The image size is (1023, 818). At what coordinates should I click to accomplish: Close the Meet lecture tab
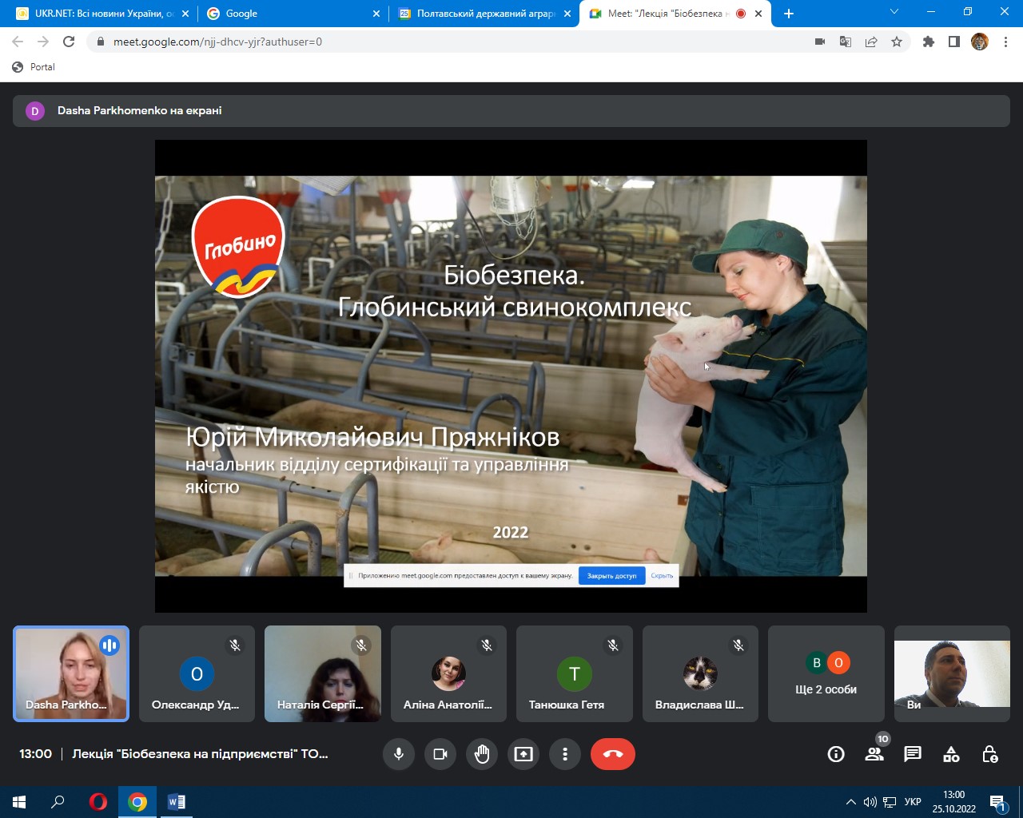click(x=758, y=14)
